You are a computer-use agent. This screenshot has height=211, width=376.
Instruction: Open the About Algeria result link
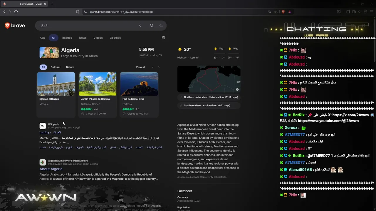click(51, 169)
